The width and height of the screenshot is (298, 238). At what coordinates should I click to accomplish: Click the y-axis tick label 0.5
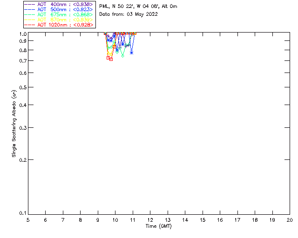(23, 87)
